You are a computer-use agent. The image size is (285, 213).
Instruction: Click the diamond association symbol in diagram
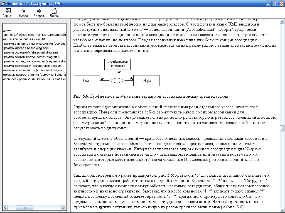117,80
